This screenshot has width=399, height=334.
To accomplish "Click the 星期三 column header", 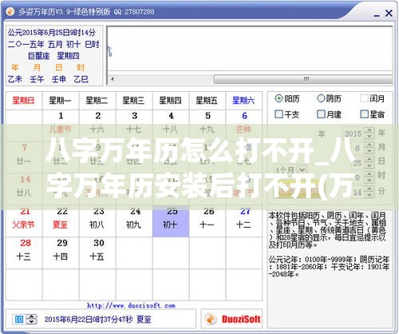I will pos(134,101).
